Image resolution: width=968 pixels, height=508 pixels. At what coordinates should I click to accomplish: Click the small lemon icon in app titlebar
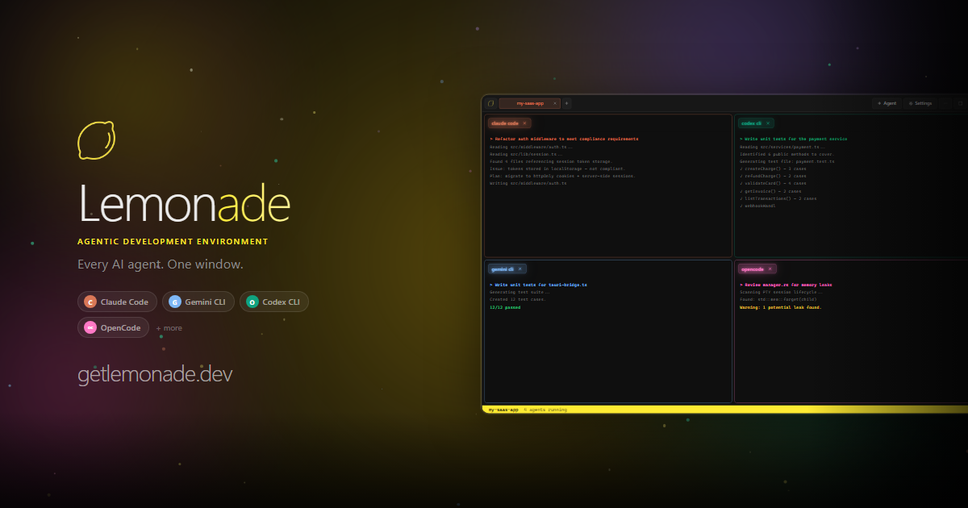pos(490,103)
